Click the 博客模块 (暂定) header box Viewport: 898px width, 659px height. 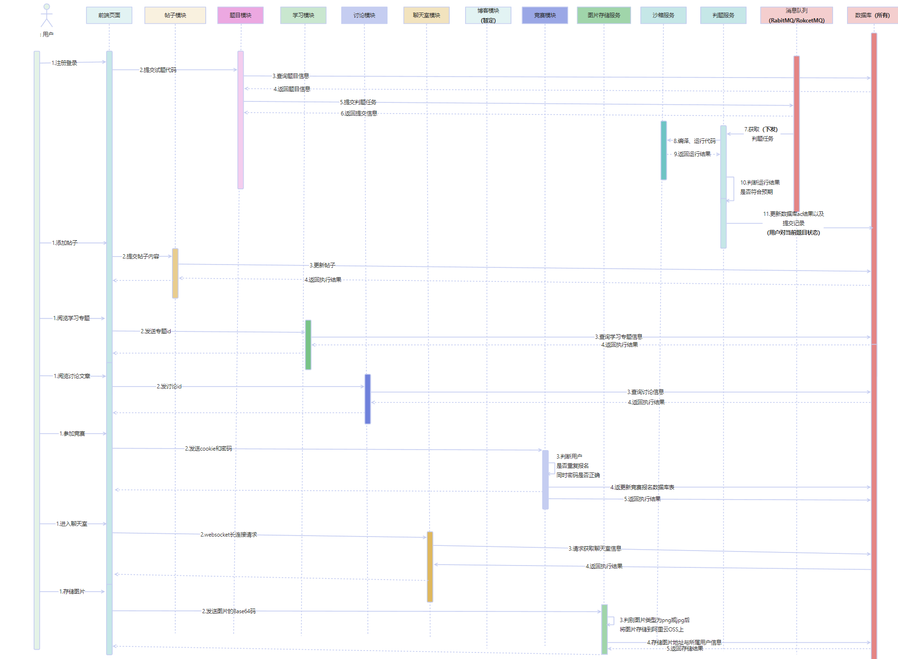pos(488,15)
